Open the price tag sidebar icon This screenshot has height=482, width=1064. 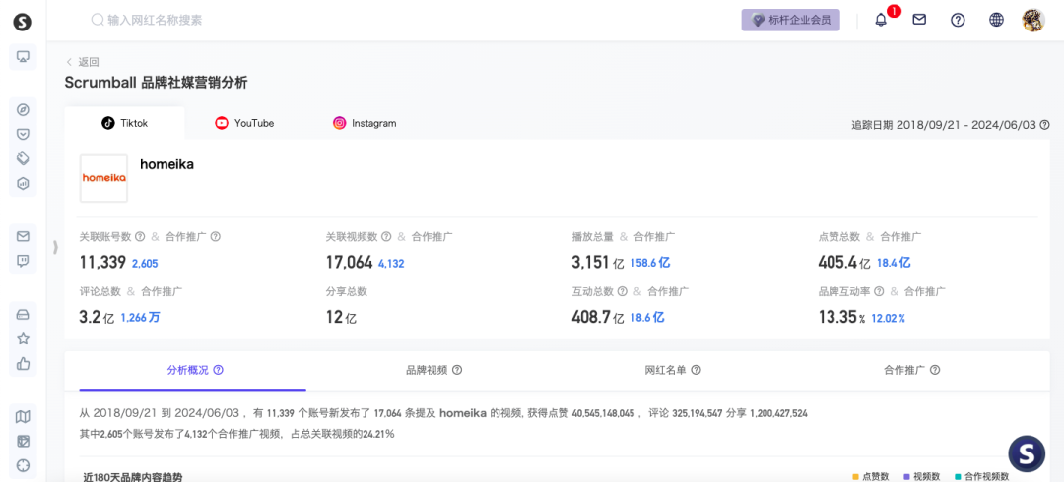pos(23,158)
